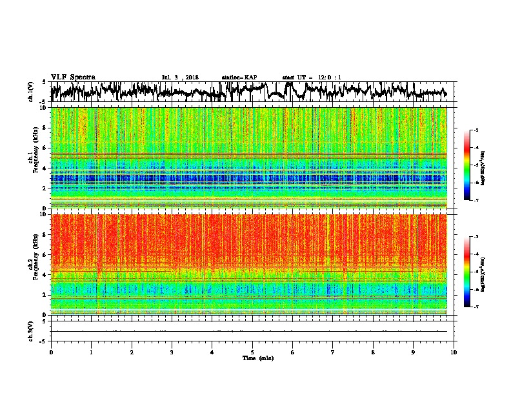
Task: Click the ch.2 spectrogram color scale bar
Action: (x=466, y=272)
